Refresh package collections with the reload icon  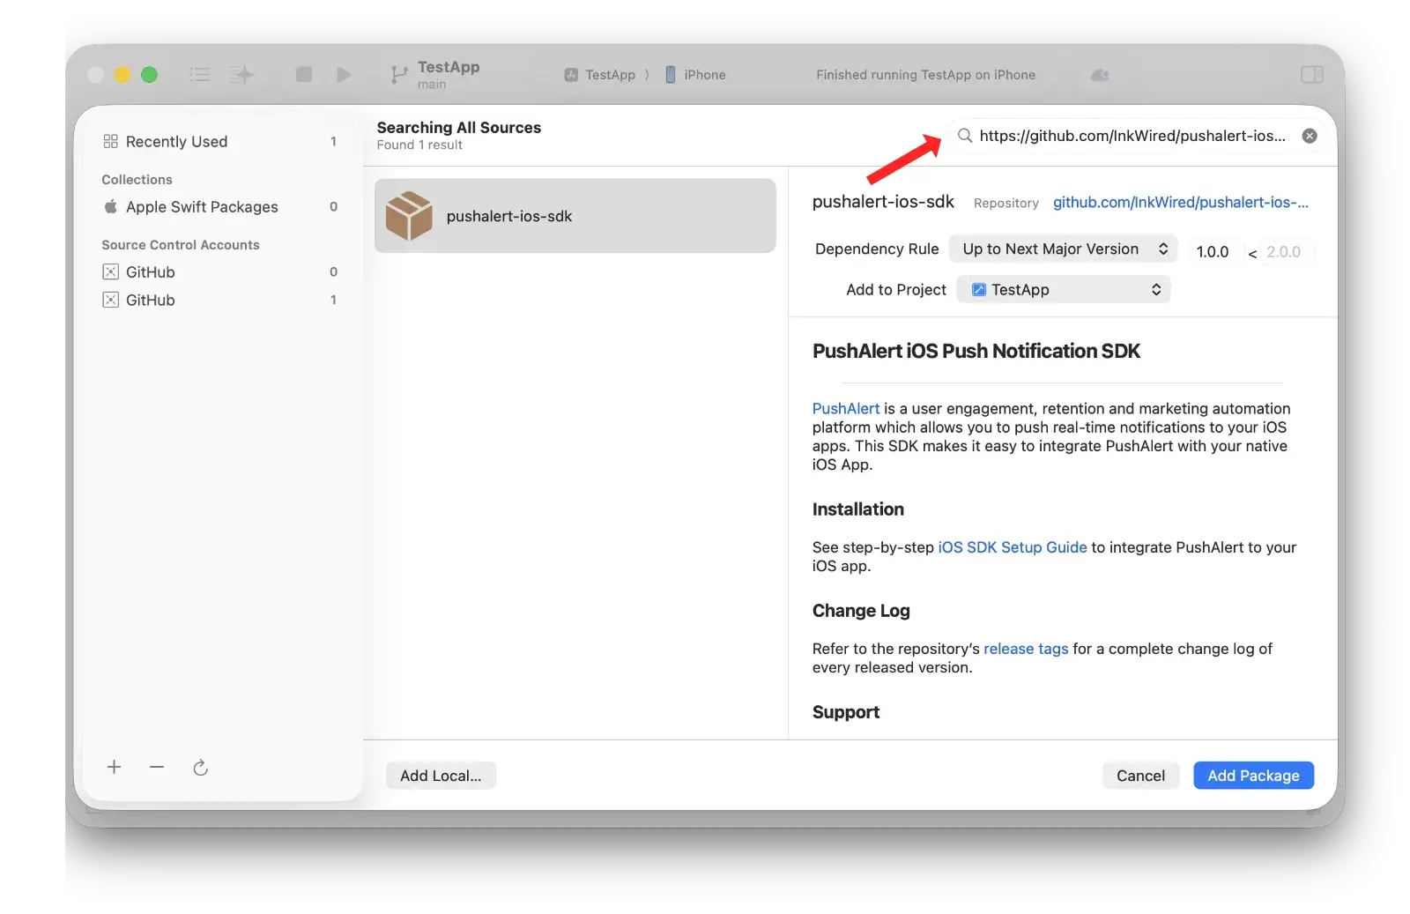201,768
